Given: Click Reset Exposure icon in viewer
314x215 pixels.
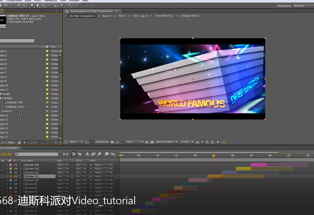Looking at the screenshot, I should click(x=218, y=142).
